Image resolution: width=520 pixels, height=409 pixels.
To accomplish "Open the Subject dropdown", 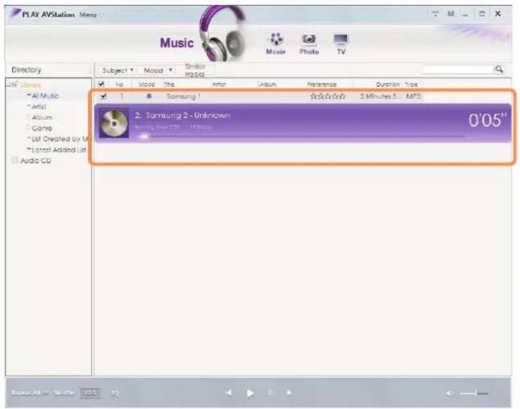I will 117,70.
